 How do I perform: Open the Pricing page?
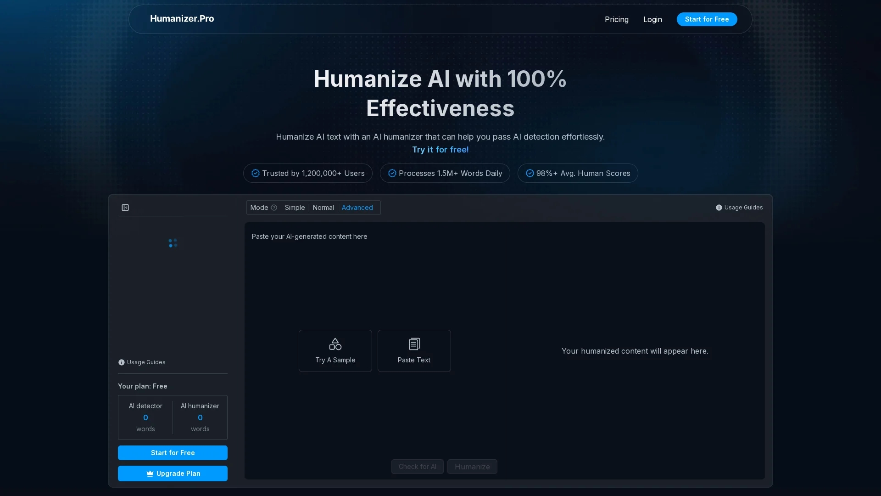click(x=616, y=19)
